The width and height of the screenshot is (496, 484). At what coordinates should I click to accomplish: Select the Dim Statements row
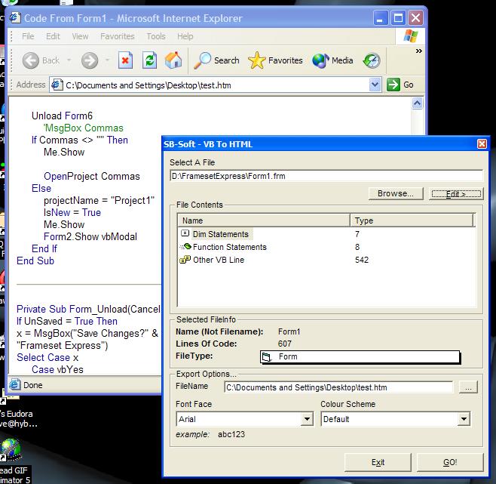click(219, 234)
